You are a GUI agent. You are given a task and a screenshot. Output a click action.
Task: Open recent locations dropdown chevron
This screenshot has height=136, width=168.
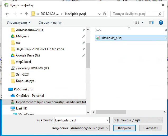pyautogui.click(x=21, y=14)
